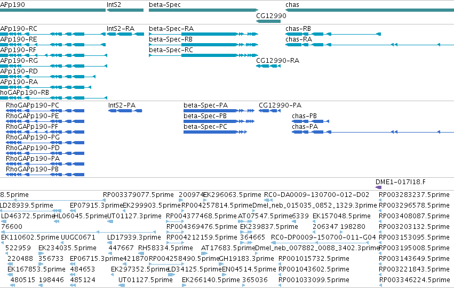Choose protein RhoGAPp190-PB
The image size is (454, 288).
(x=45, y=175)
